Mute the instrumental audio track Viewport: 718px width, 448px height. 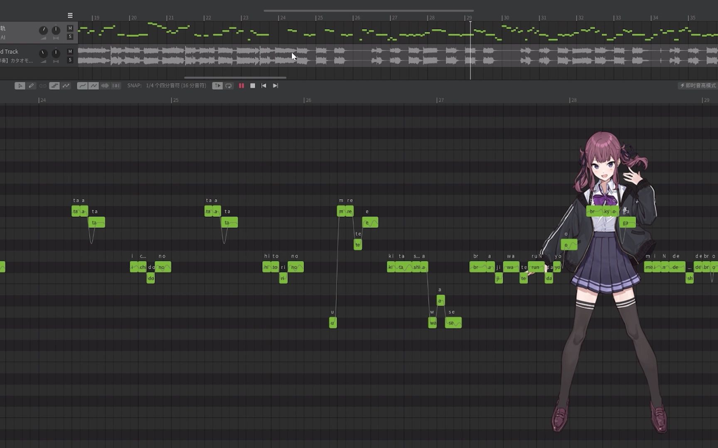[x=70, y=51]
